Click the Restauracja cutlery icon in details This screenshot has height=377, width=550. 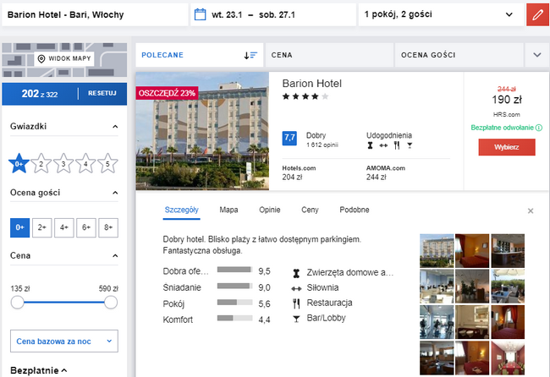(296, 303)
